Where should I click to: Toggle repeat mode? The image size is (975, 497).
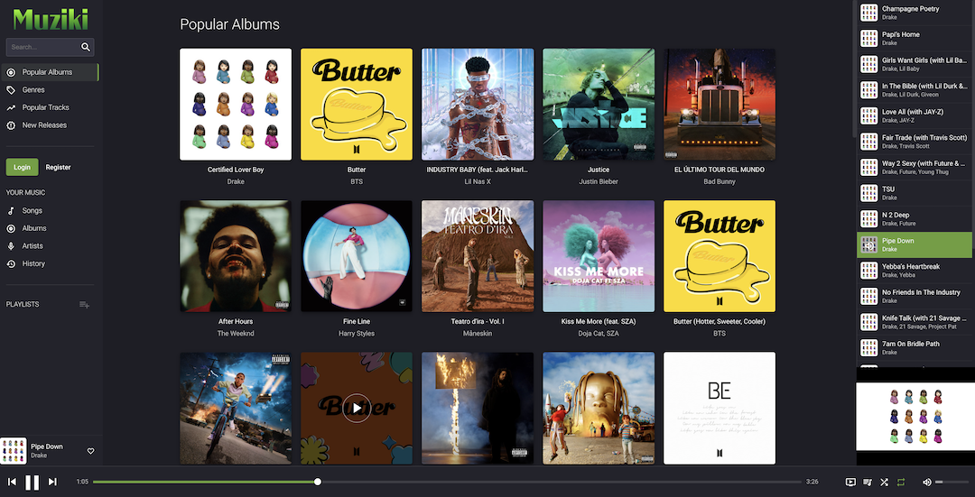tap(901, 482)
